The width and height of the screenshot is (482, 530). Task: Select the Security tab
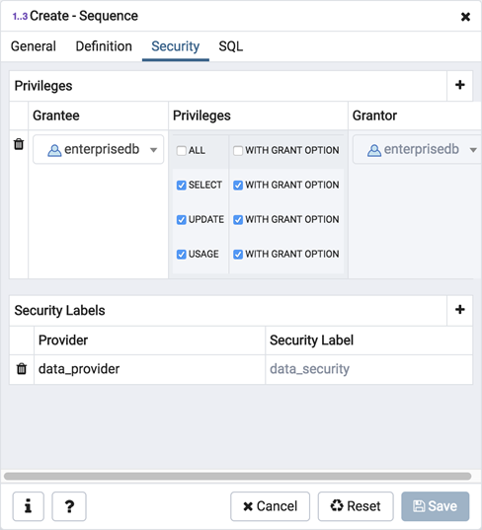point(176,46)
